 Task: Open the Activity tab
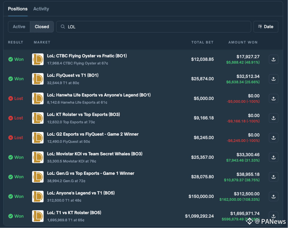(41, 9)
